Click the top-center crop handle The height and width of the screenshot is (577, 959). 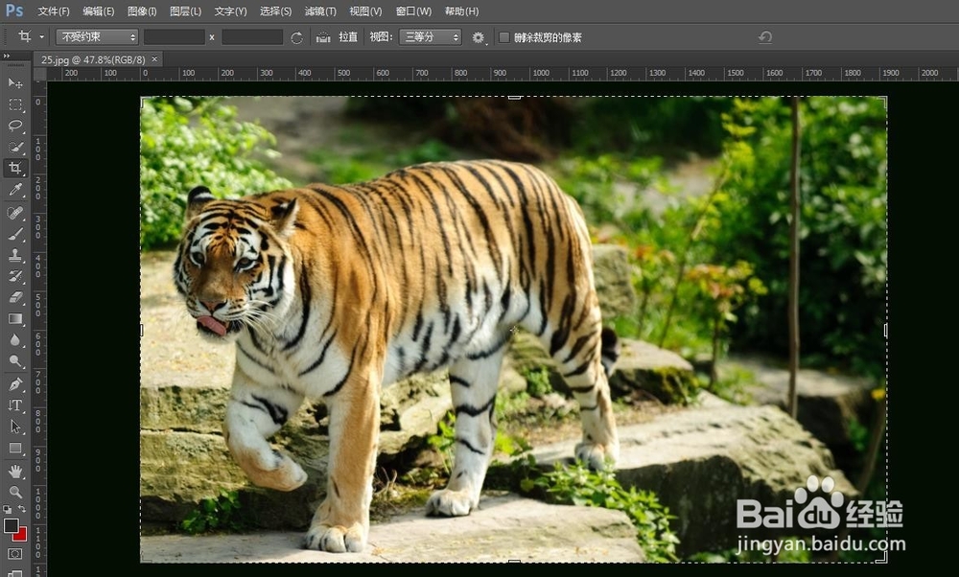(x=514, y=97)
